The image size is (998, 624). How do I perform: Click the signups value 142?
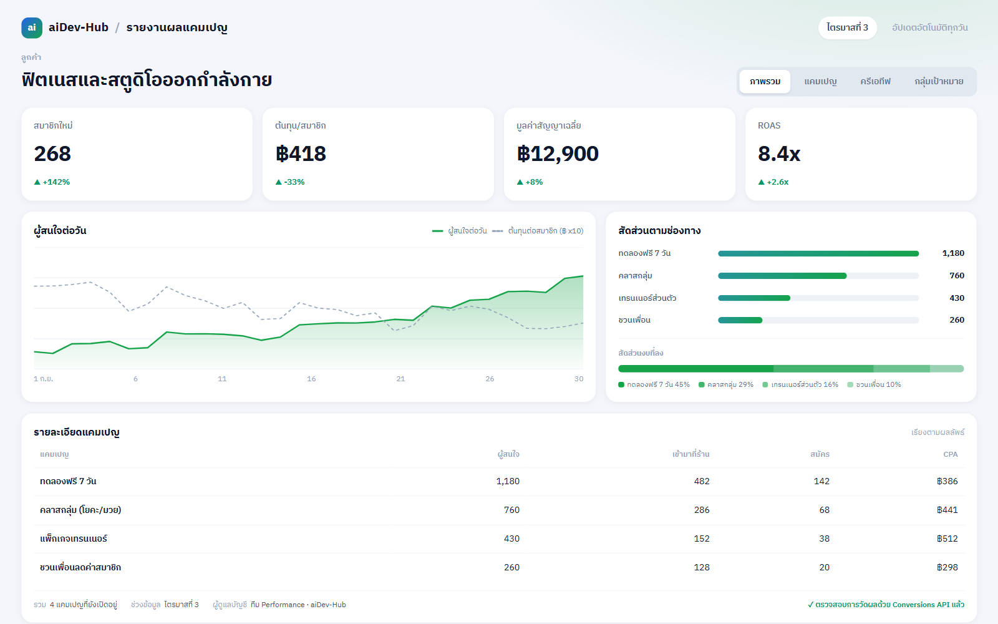[x=821, y=482]
